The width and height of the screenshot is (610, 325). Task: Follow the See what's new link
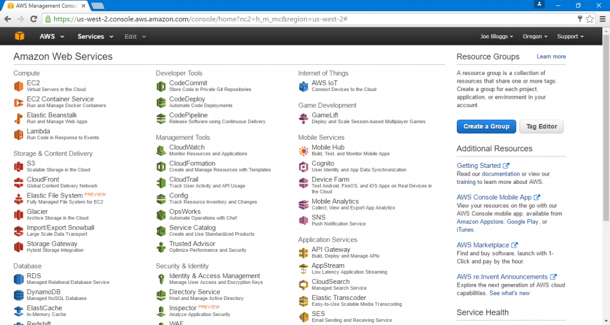point(510,293)
